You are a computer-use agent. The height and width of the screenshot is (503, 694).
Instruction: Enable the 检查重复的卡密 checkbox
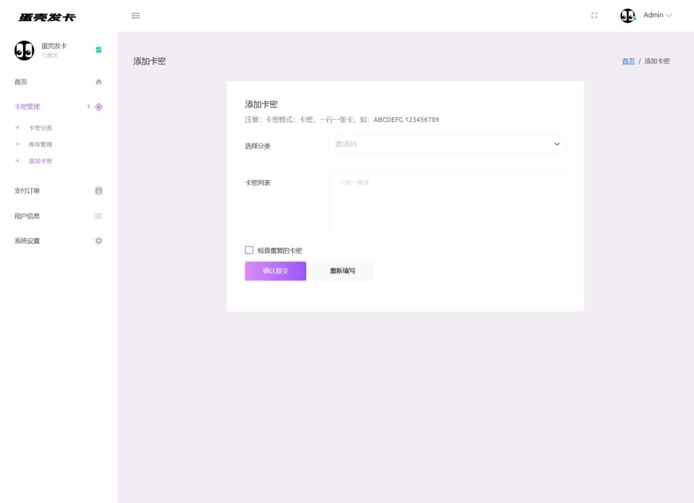[x=249, y=250]
